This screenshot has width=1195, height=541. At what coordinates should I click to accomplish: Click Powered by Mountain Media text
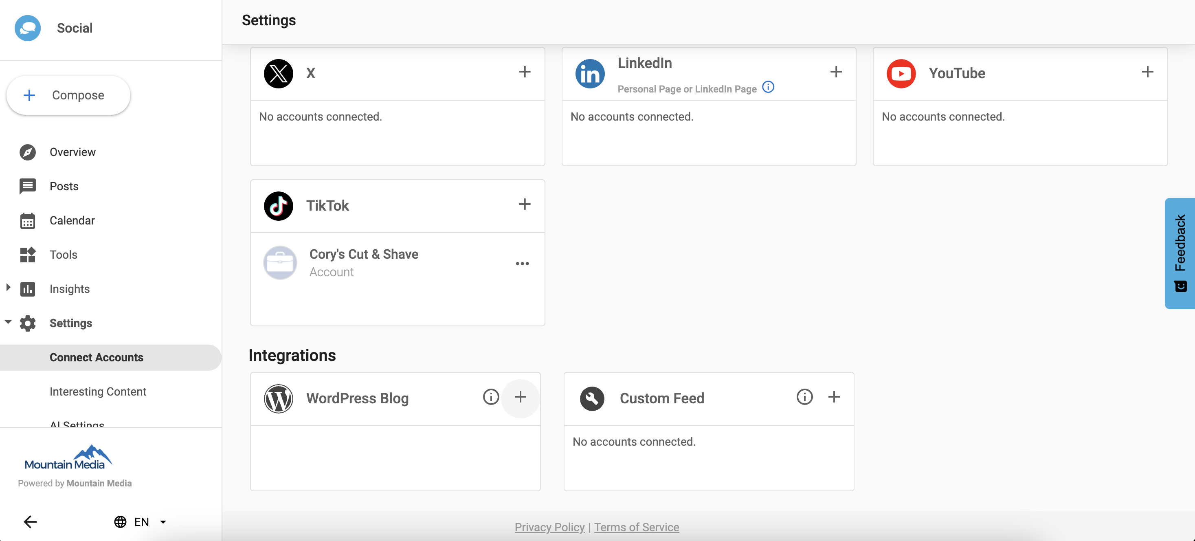75,484
